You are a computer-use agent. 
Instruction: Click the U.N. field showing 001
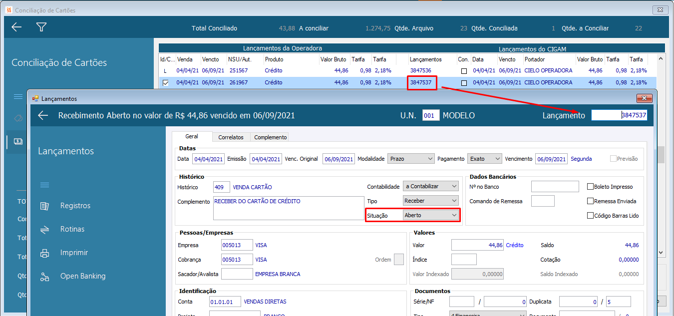pos(431,115)
